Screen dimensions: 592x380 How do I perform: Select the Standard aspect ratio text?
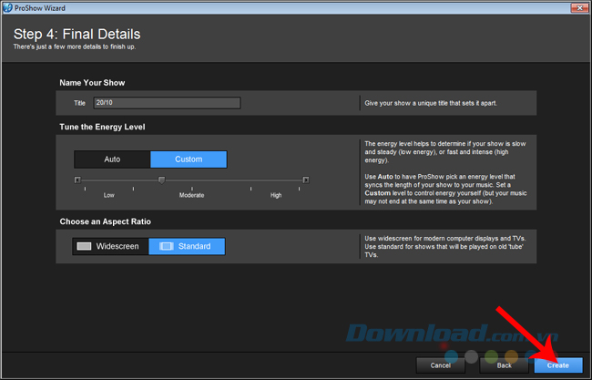[x=194, y=246]
